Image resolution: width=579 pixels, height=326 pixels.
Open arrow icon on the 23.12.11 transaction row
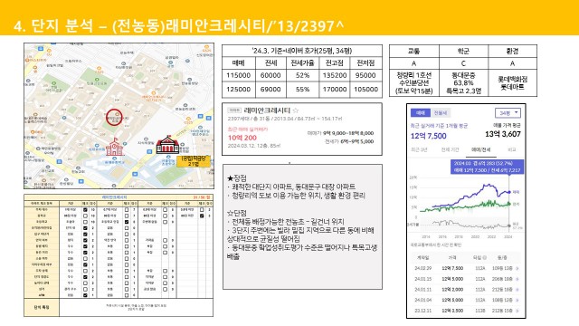[517, 311]
